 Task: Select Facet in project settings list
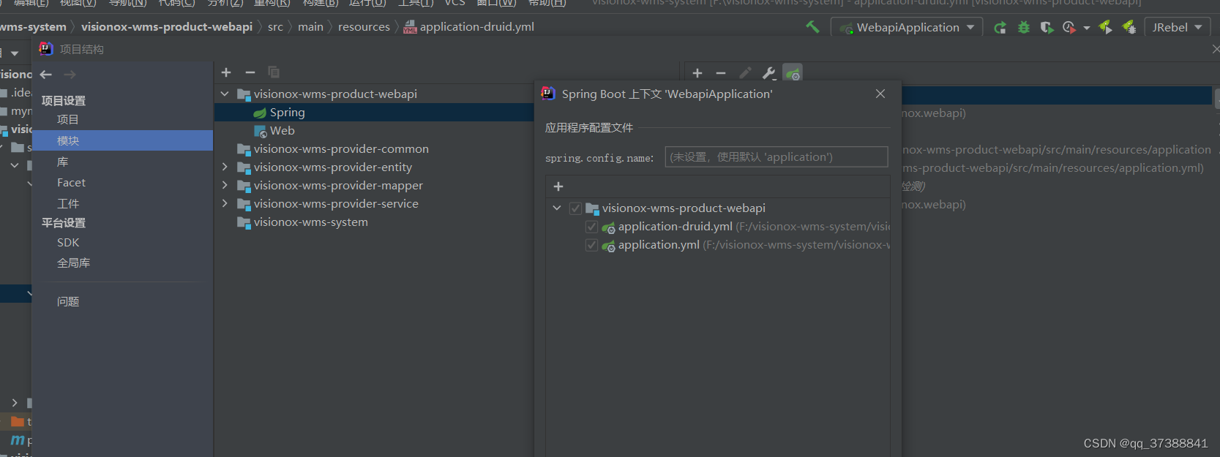(x=71, y=183)
